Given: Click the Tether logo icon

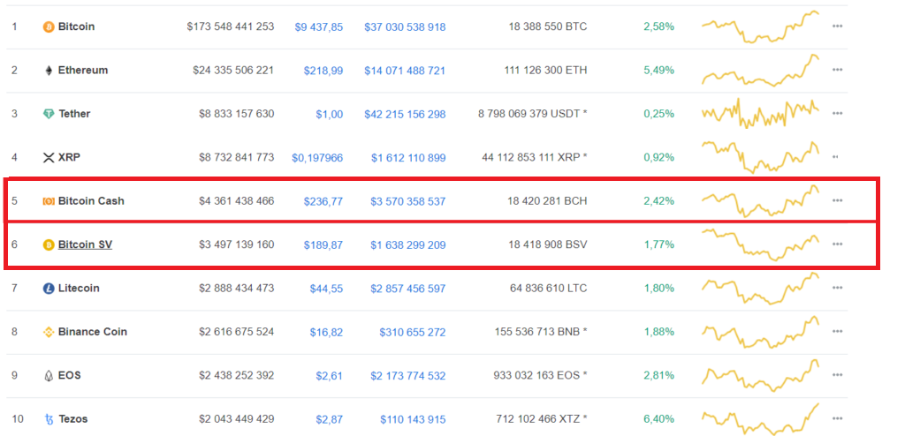Looking at the screenshot, I should pos(49,114).
